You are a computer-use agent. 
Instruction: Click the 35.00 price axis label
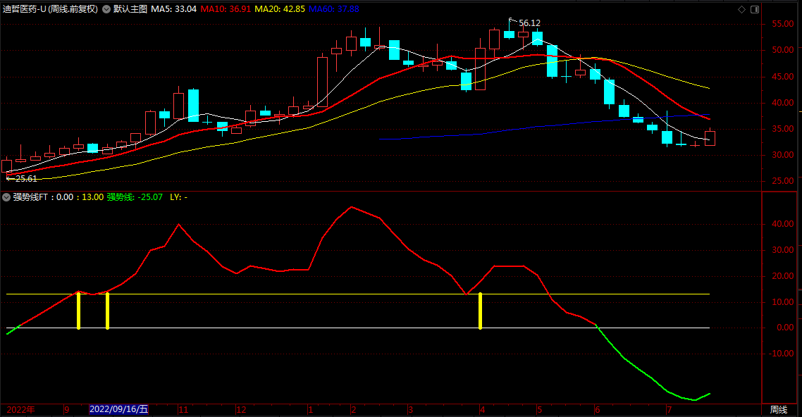tap(782, 129)
